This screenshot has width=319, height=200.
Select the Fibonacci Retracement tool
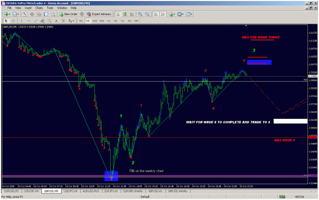click(x=49, y=21)
